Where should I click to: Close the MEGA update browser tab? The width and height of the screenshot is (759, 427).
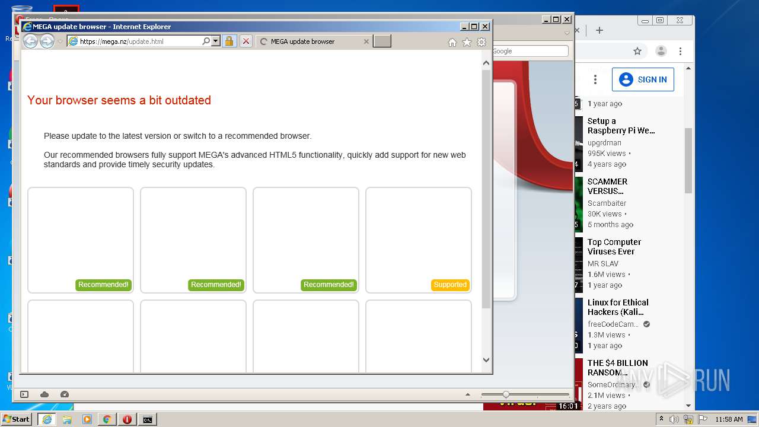(x=366, y=42)
